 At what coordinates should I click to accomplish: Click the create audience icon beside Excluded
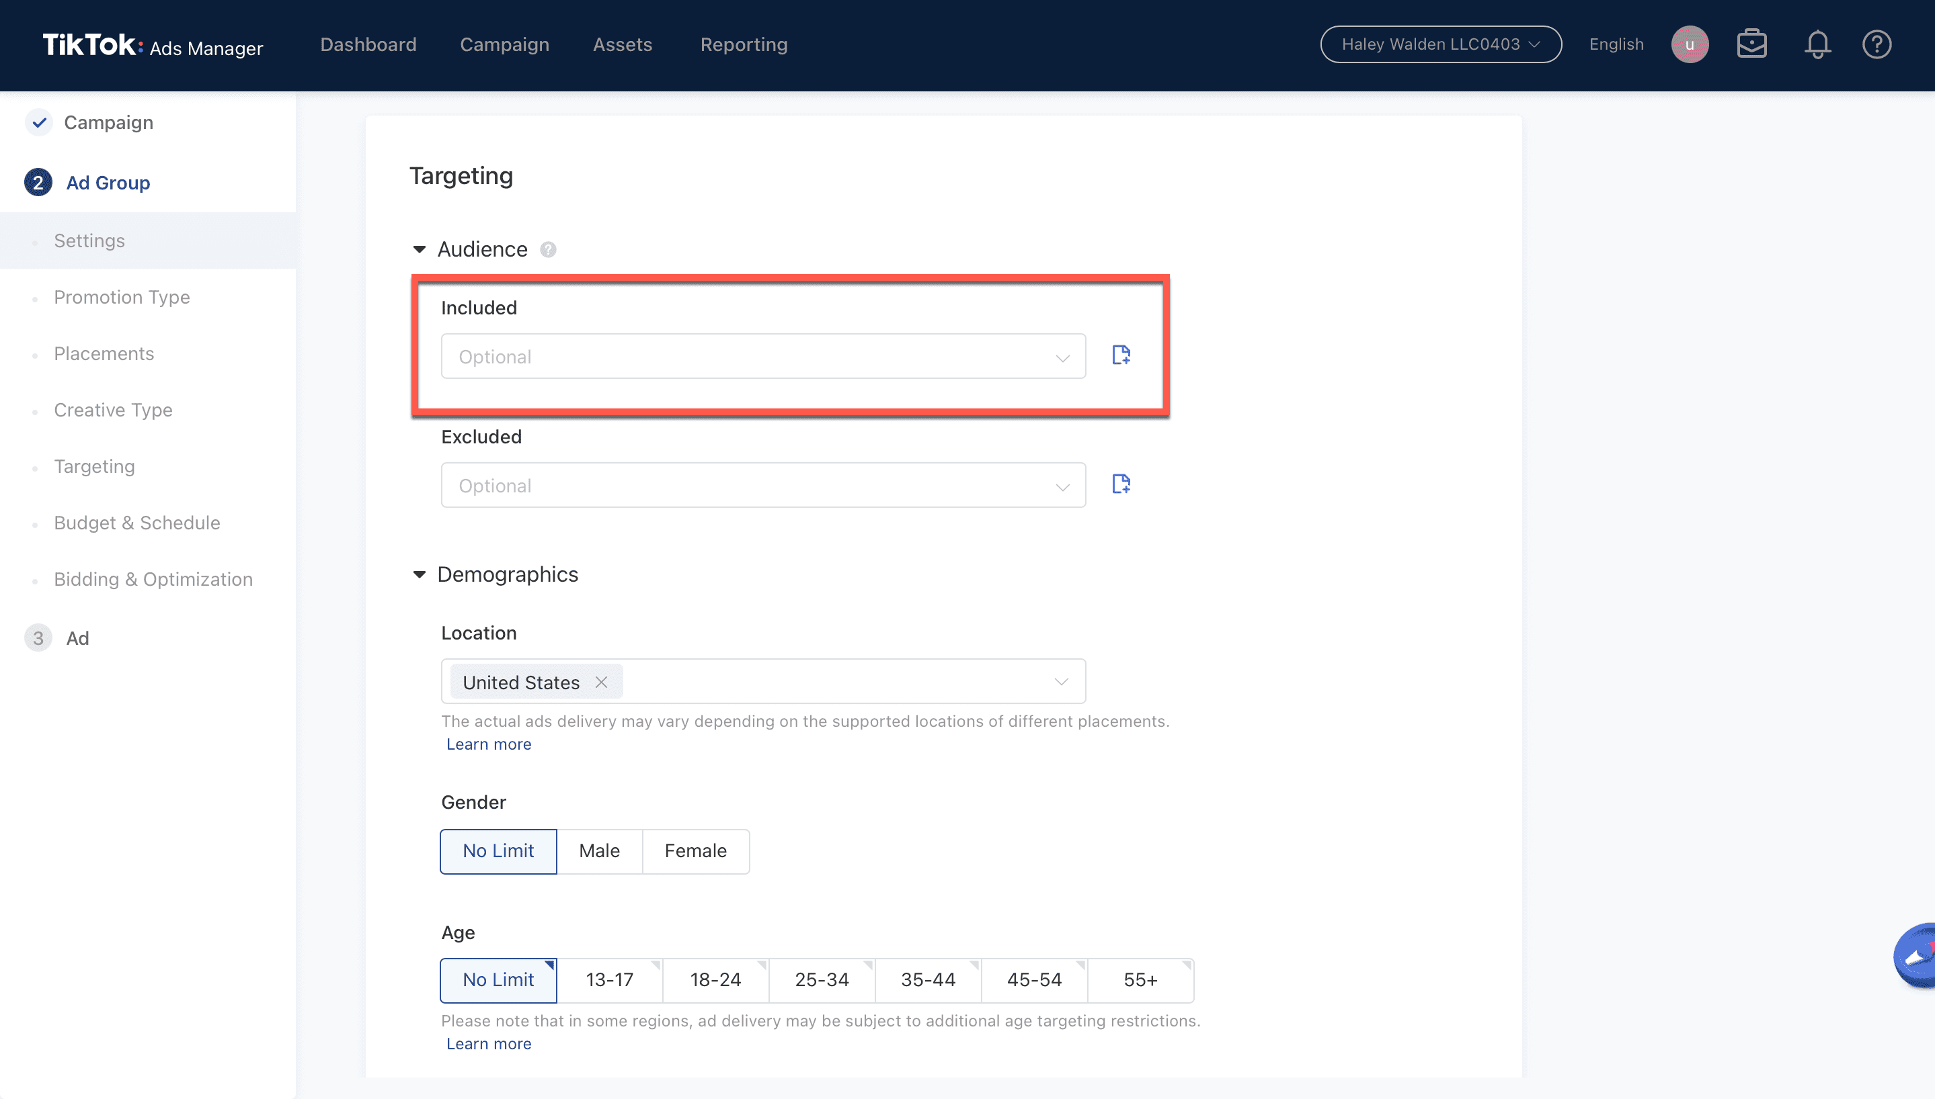tap(1121, 484)
